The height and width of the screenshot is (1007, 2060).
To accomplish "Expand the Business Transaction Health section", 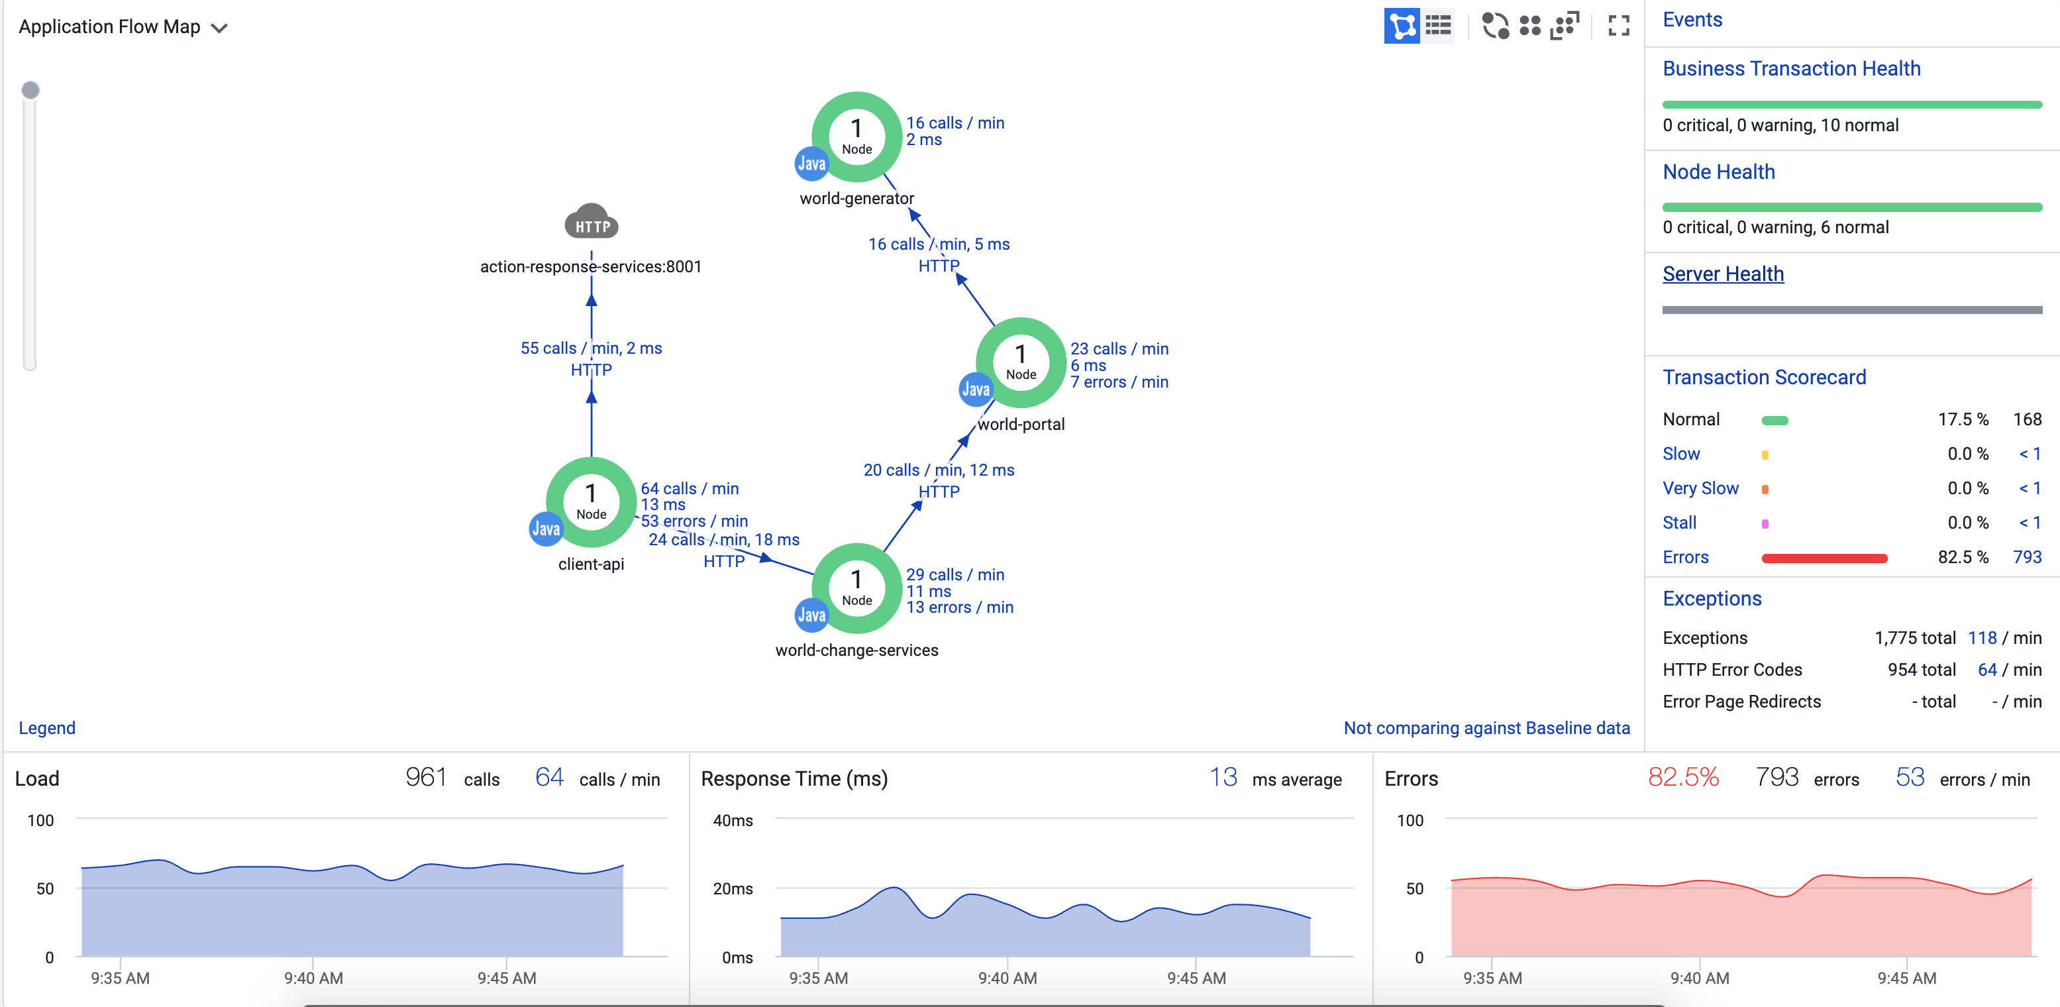I will click(1791, 69).
